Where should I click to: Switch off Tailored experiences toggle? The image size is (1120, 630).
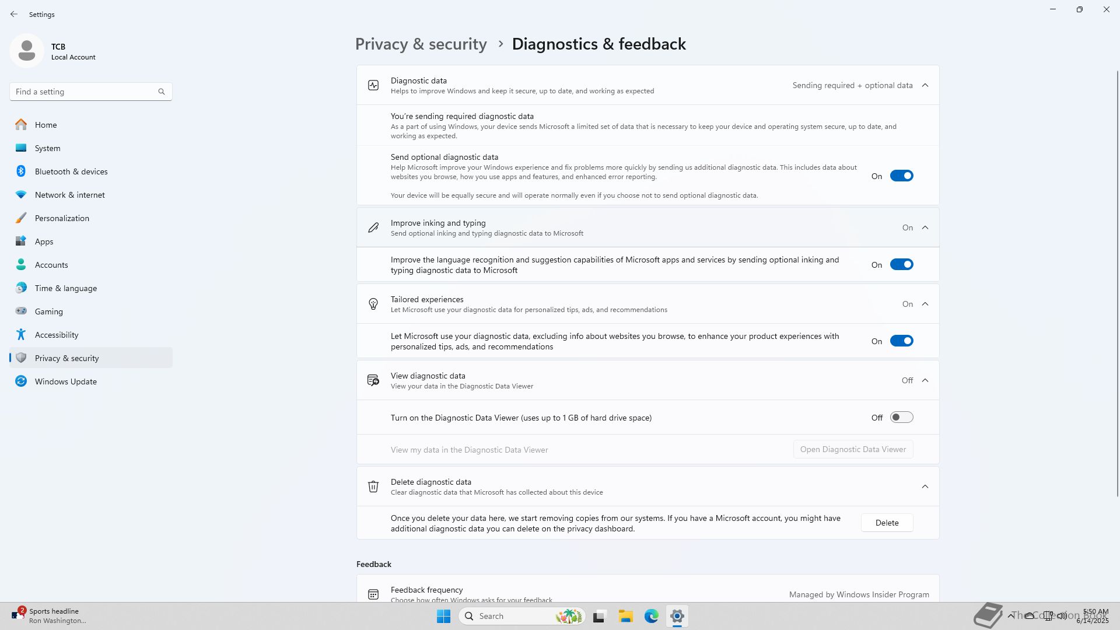click(901, 341)
